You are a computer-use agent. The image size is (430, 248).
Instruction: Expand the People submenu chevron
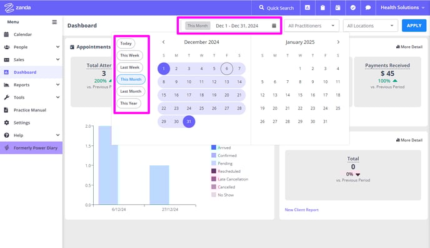tap(57, 47)
